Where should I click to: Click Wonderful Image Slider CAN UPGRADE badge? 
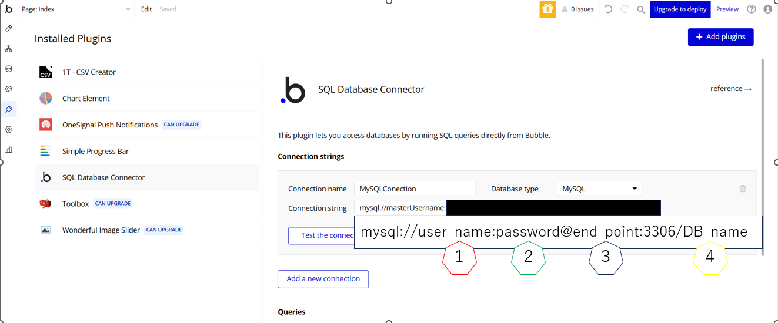(164, 230)
